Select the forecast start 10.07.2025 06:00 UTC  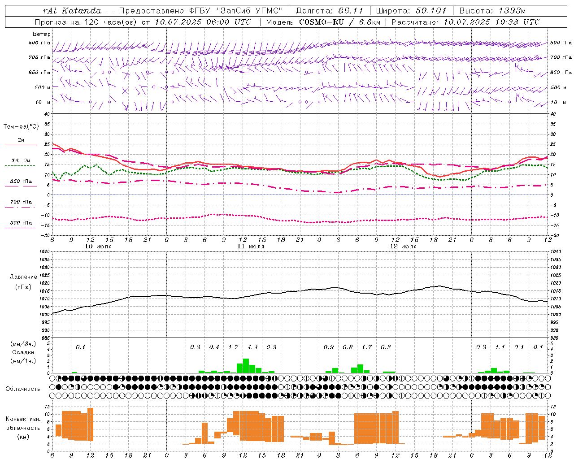(203, 22)
